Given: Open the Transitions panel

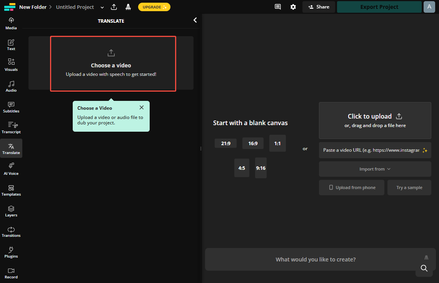Looking at the screenshot, I should (x=11, y=231).
